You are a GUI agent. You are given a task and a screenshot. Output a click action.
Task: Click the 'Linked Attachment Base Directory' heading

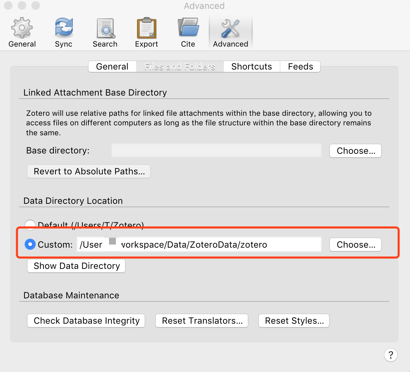point(95,92)
